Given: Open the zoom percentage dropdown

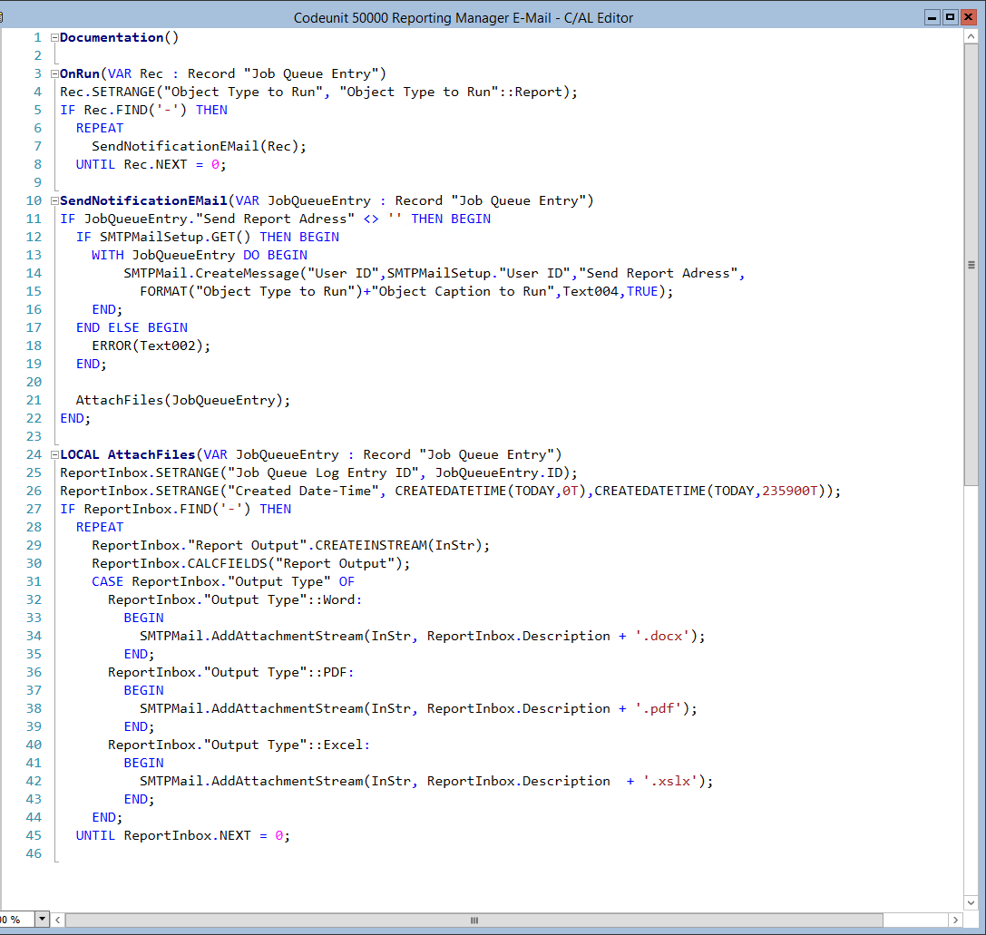Looking at the screenshot, I should coord(41,920).
